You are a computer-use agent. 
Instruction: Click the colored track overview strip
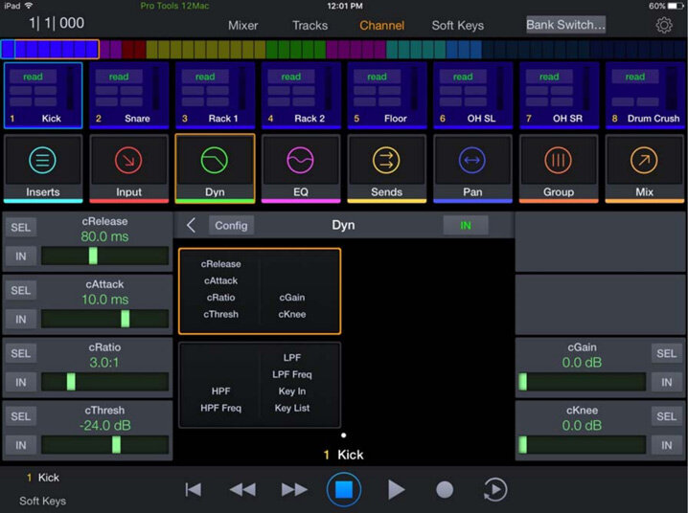point(344,49)
